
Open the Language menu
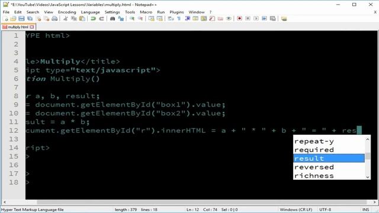[x=90, y=12]
